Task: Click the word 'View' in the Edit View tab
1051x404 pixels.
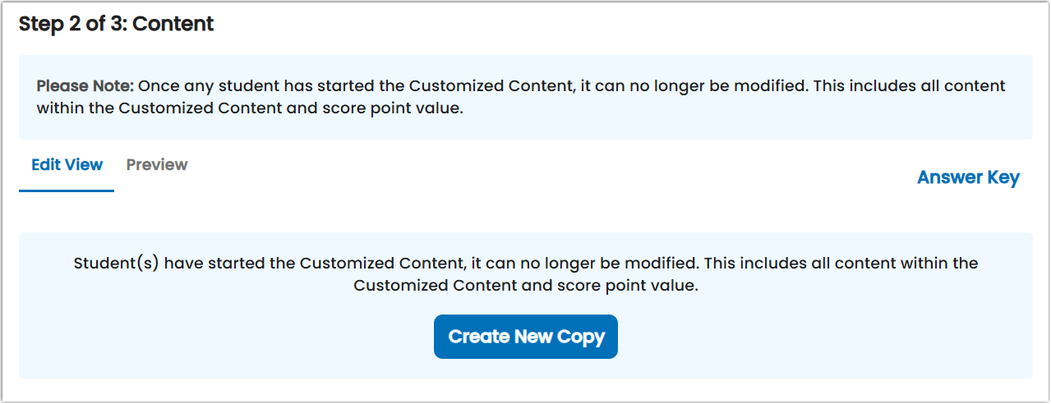Action: coord(85,165)
